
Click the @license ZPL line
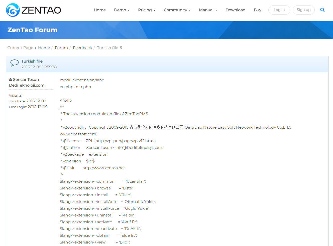pyautogui.click(x=108, y=141)
